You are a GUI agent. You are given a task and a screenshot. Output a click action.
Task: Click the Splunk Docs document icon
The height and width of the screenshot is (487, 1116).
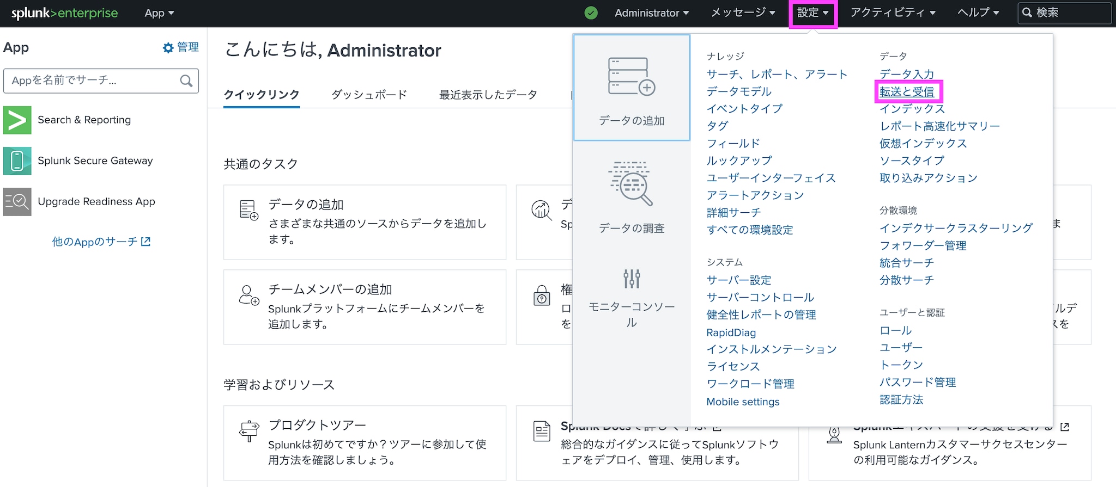pyautogui.click(x=542, y=431)
